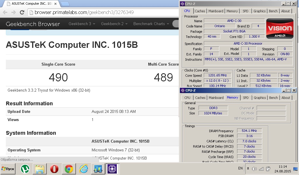Click the 1201.65 MHz core speed value
The width and height of the screenshot is (299, 175).
(218, 76)
